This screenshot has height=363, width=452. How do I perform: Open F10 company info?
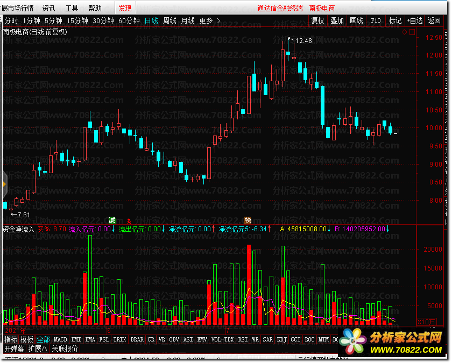point(376,21)
